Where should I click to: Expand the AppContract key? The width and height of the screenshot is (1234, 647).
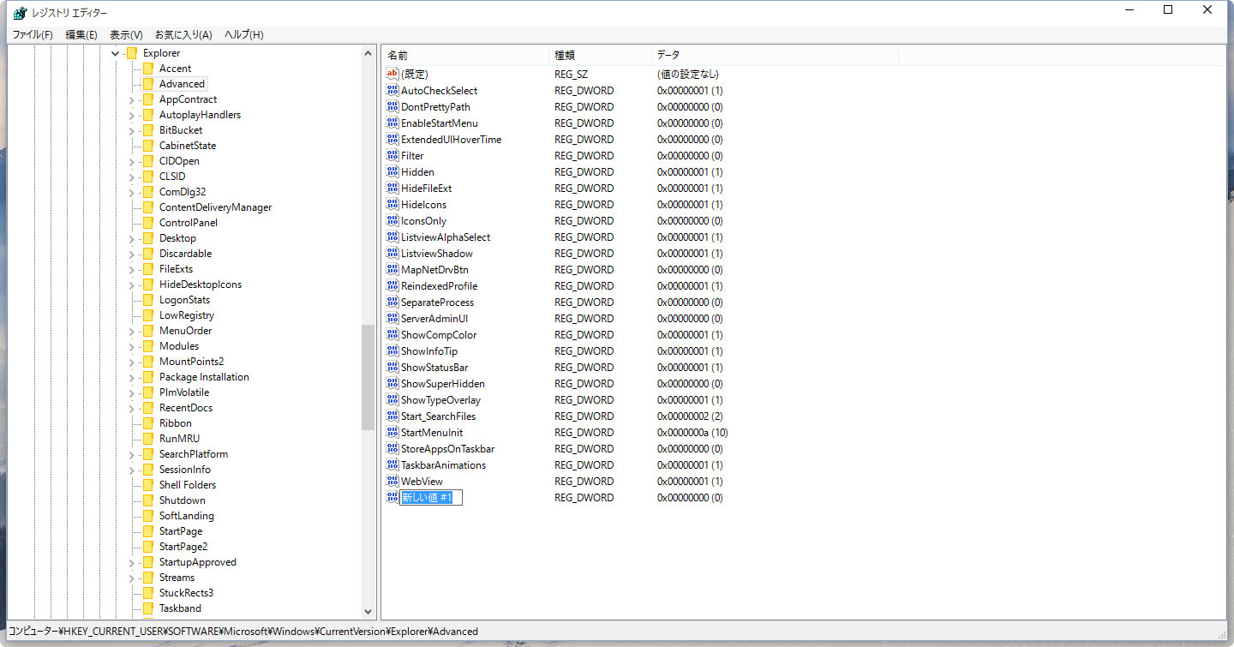click(131, 100)
